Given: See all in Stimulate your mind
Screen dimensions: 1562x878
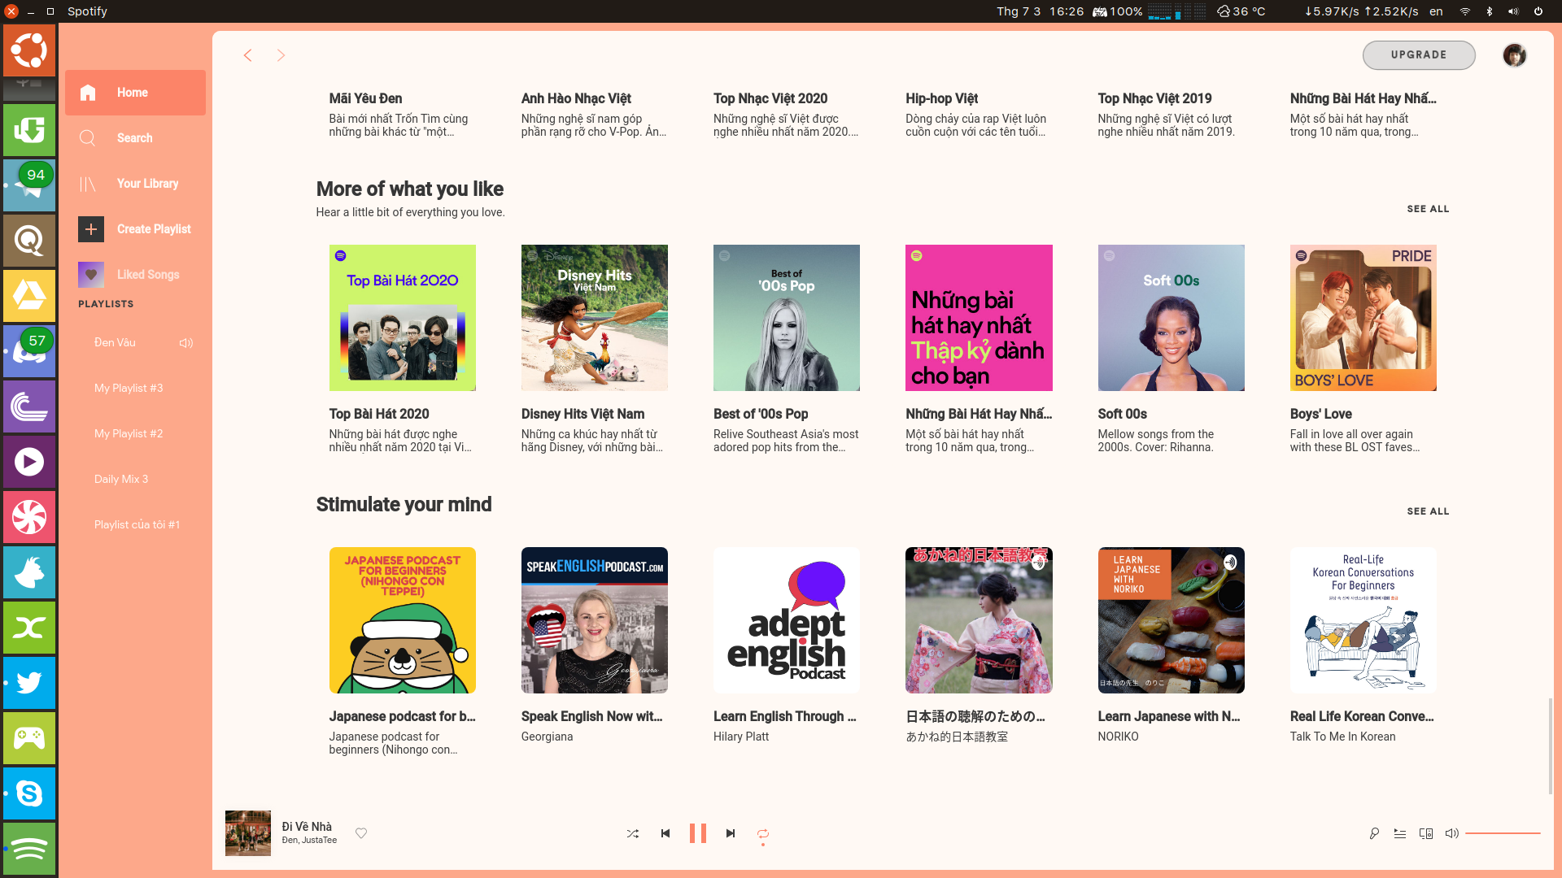Looking at the screenshot, I should pos(1428,511).
